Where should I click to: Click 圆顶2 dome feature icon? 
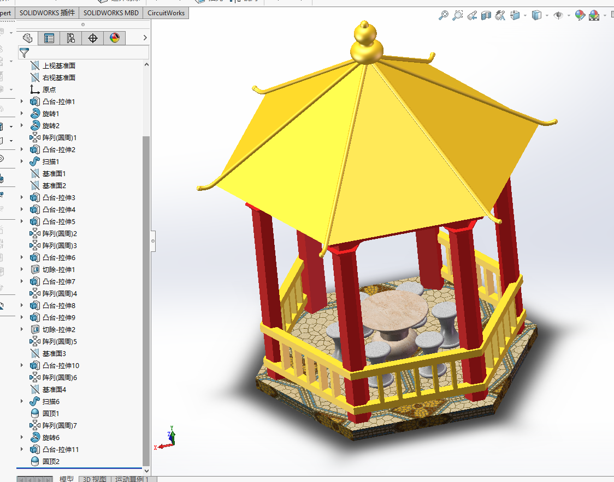[35, 461]
